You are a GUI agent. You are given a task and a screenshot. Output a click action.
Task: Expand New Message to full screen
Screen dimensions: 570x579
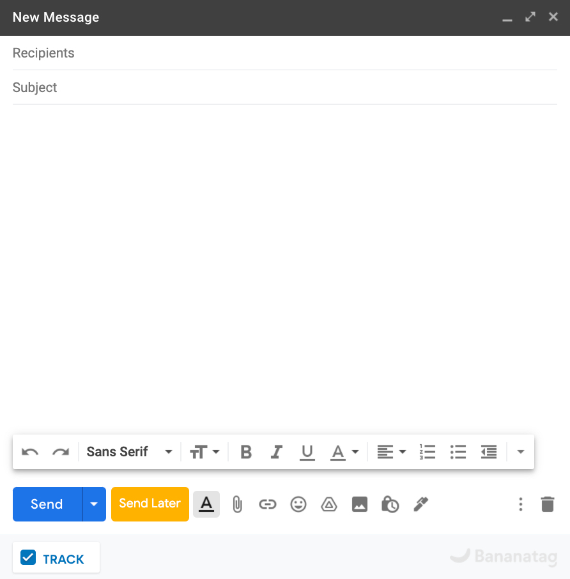(x=530, y=17)
